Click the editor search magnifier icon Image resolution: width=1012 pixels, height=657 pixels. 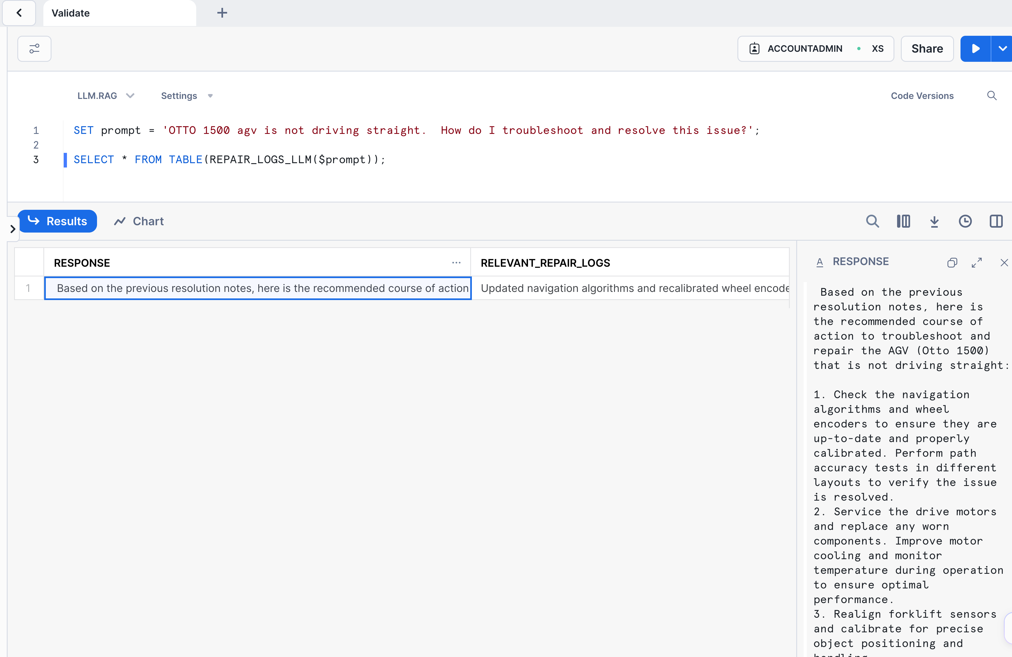[x=992, y=96]
